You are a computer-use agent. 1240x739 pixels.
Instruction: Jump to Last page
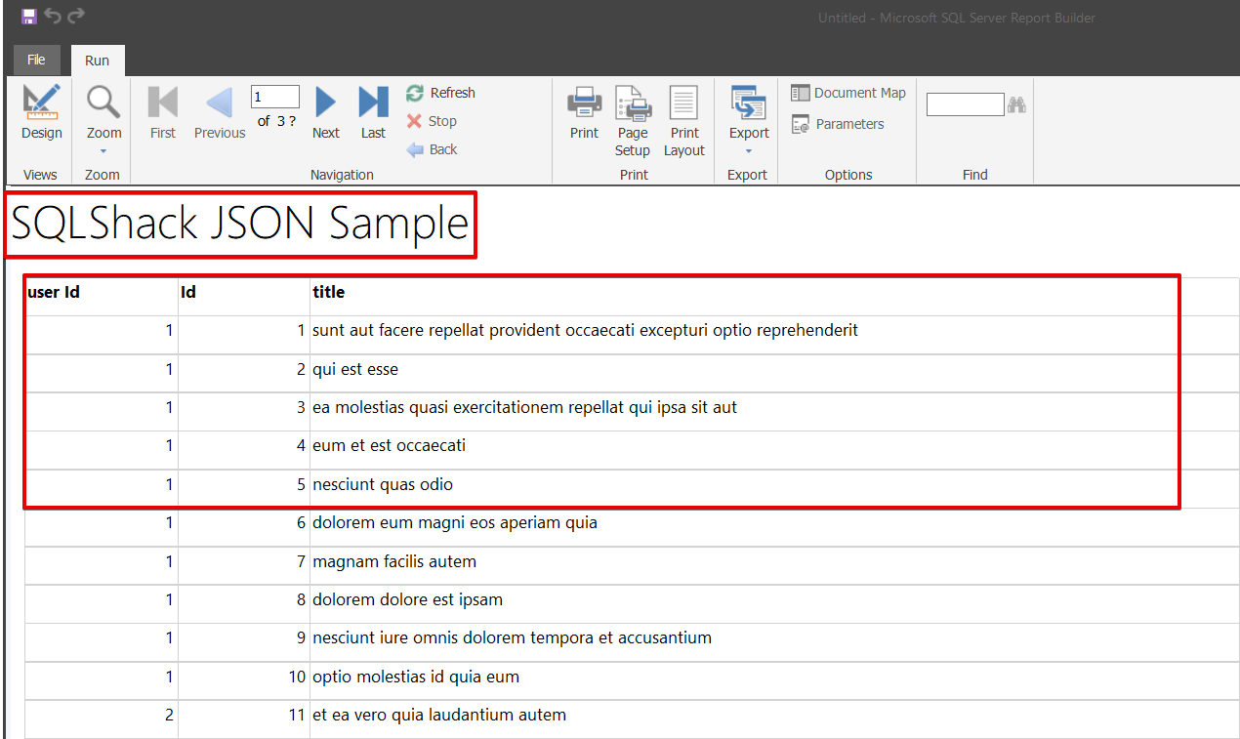pyautogui.click(x=373, y=112)
